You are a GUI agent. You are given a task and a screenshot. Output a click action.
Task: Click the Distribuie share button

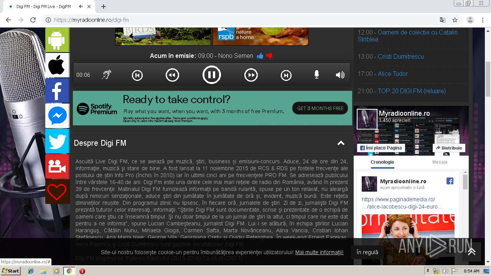point(449,148)
